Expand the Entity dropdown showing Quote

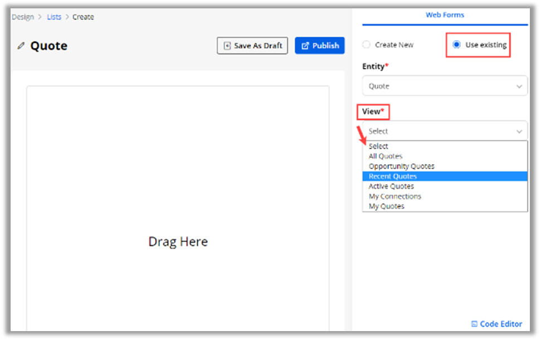(x=444, y=86)
